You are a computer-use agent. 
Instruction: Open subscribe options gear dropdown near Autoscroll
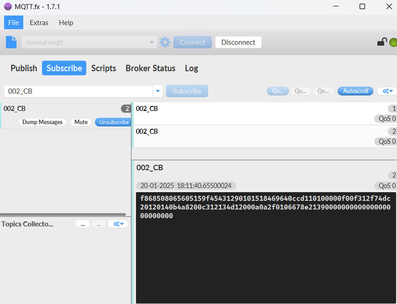[x=387, y=91]
